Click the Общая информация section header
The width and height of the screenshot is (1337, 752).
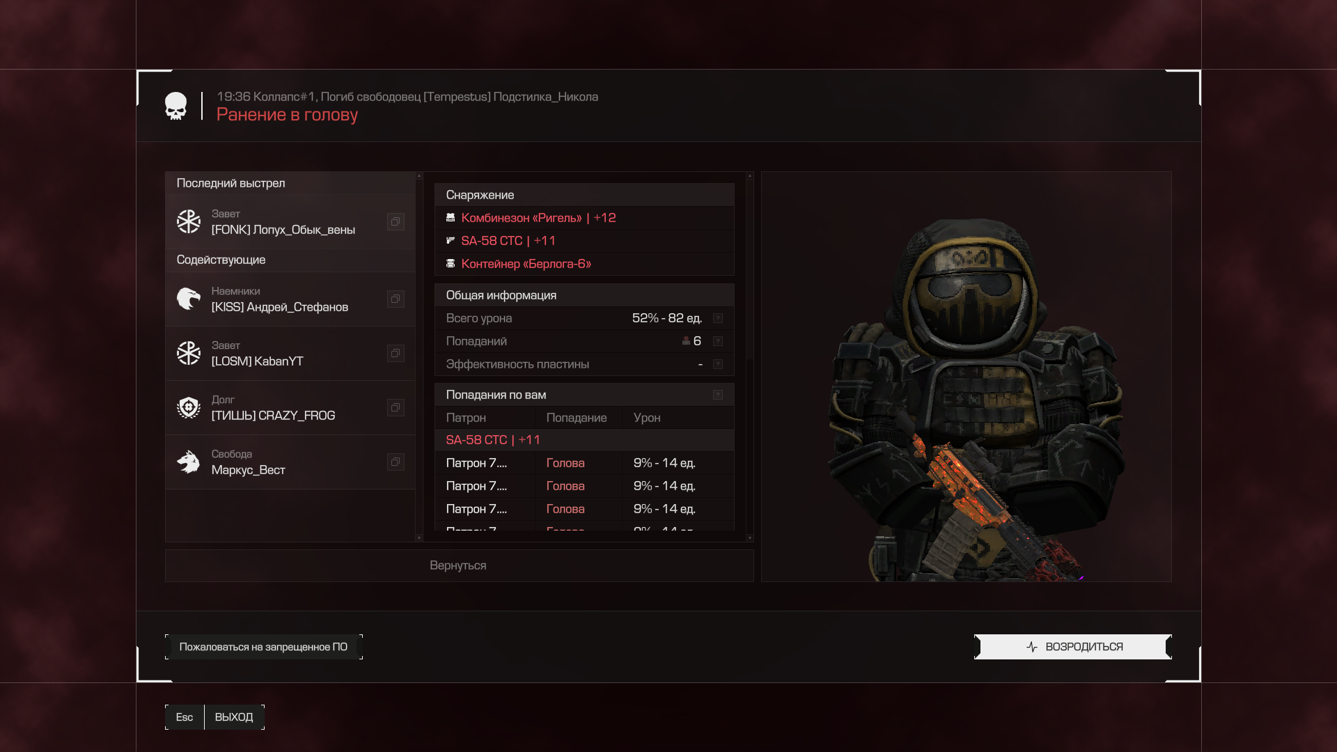pyautogui.click(x=584, y=295)
